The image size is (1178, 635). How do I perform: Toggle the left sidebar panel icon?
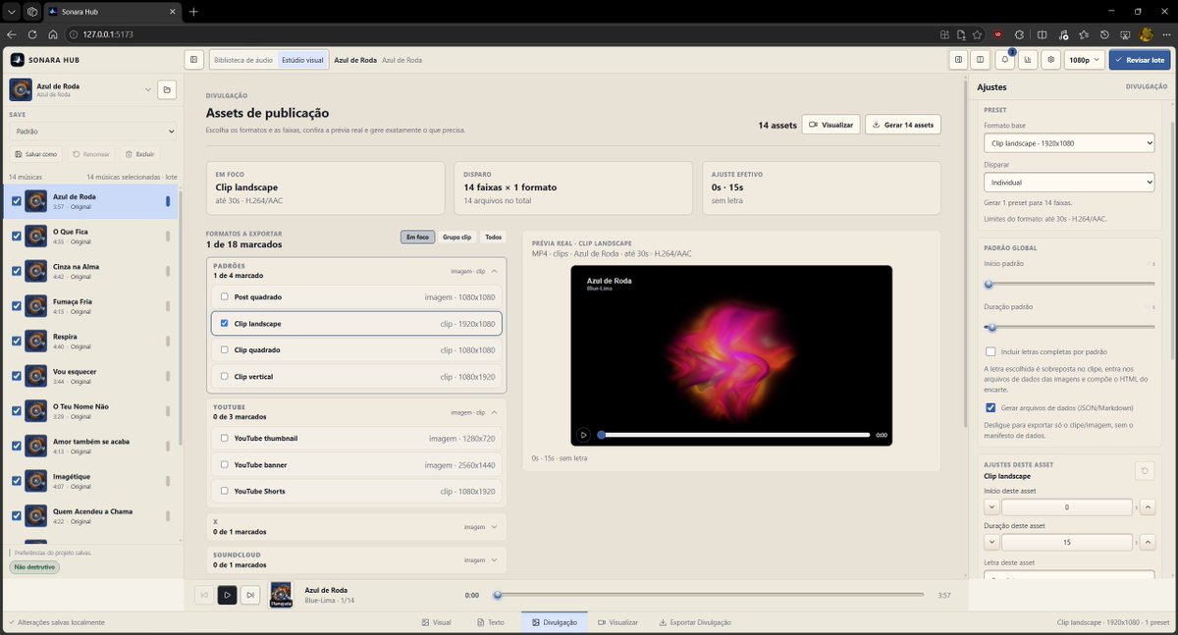[194, 60]
